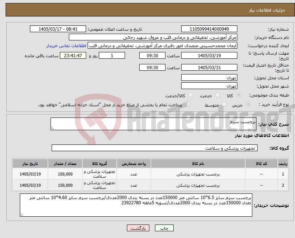Click the ردیف column header
The height and width of the screenshot is (238, 295).
point(283,164)
